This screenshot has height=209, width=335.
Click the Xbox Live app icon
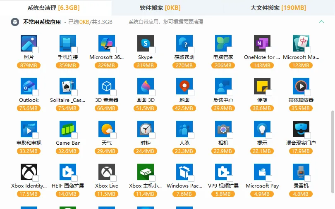pyautogui.click(x=107, y=172)
